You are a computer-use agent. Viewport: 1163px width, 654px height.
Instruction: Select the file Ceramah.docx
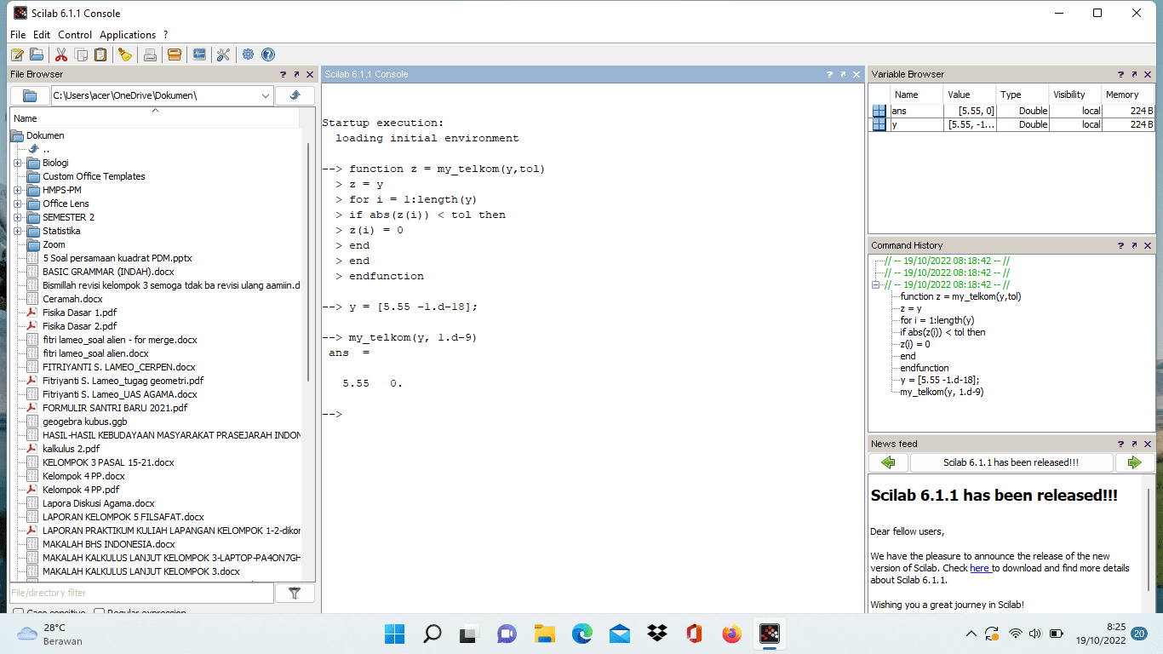pyautogui.click(x=72, y=299)
